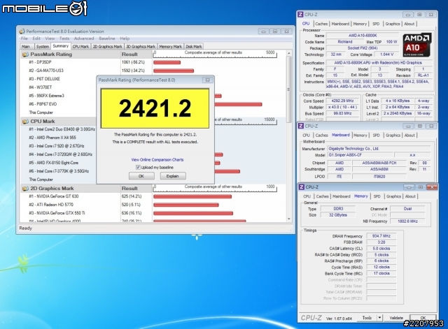The image size is (448, 329).
Task: Click the Validate button in CPU-Z
Action: 396,318
